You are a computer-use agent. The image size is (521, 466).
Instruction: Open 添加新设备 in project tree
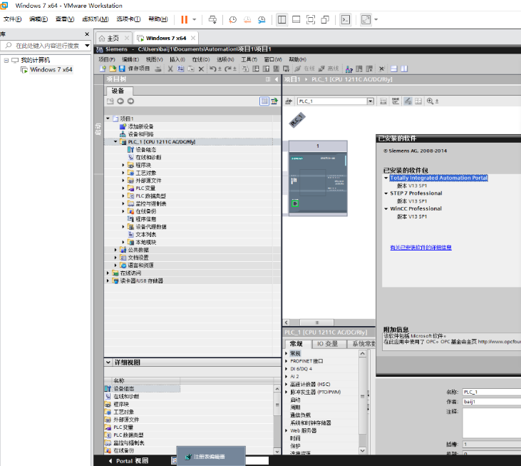coord(140,126)
